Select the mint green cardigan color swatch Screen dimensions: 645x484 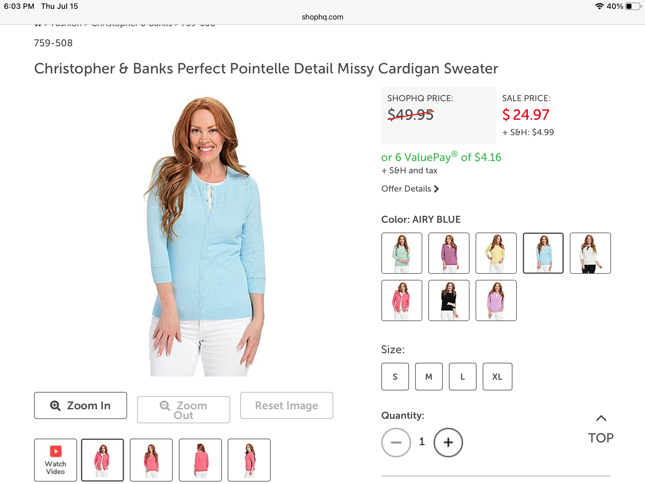[402, 253]
